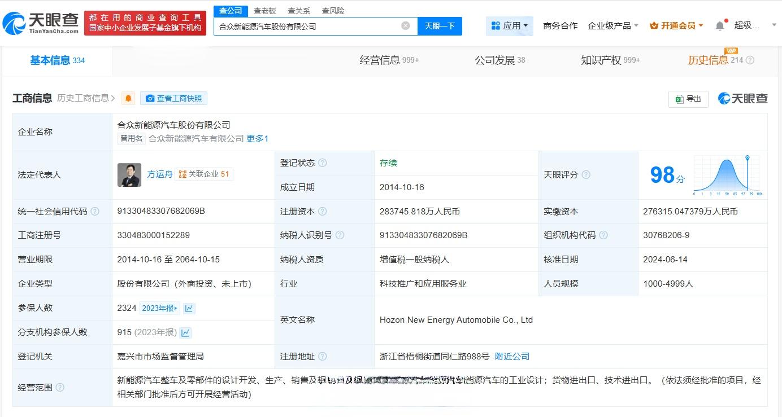Switch to the 查关系 search tab
The image size is (782, 417).
(299, 11)
